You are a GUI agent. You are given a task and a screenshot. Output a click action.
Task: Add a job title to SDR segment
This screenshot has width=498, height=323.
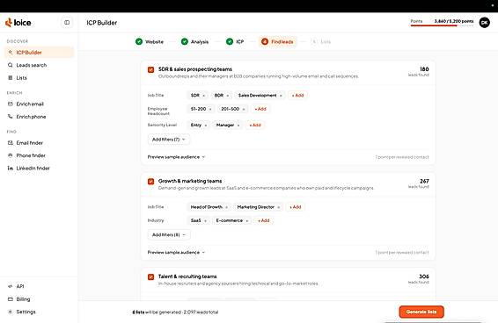coord(297,95)
